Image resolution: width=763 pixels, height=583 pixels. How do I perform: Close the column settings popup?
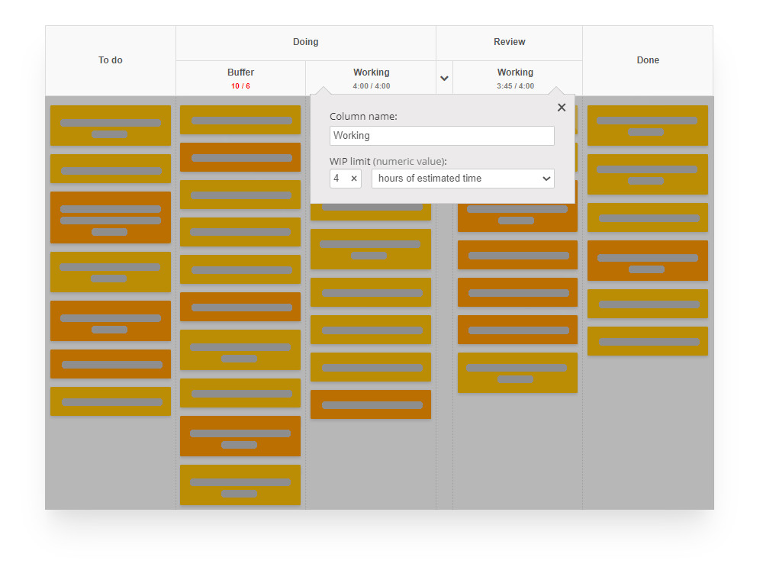[562, 107]
